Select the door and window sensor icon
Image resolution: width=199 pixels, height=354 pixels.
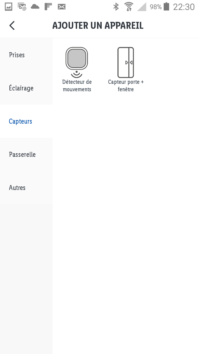tap(126, 63)
